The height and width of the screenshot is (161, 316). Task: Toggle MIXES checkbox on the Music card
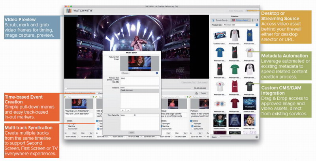[66, 121]
